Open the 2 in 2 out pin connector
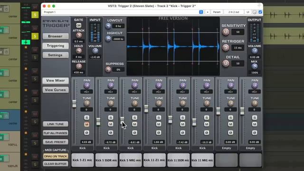304x171 pixels. (x=234, y=12)
